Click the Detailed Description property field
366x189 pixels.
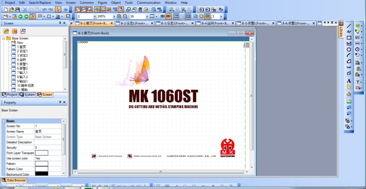click(48, 142)
